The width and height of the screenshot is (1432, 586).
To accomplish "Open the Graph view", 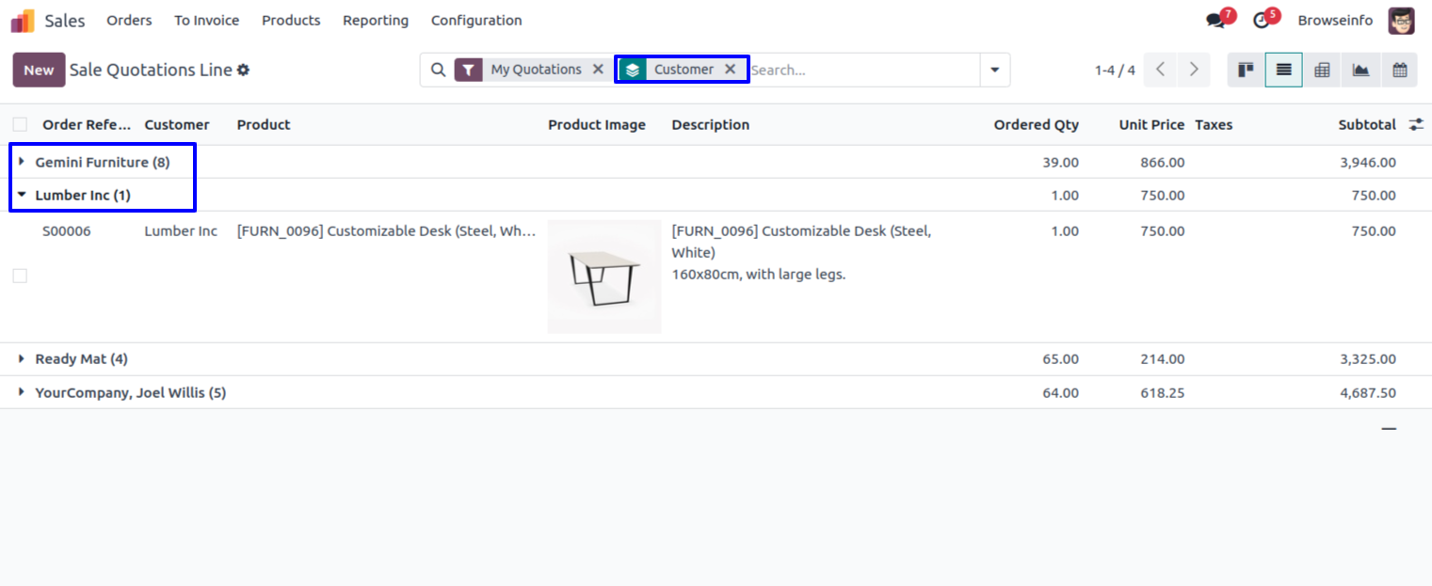I will pos(1360,70).
